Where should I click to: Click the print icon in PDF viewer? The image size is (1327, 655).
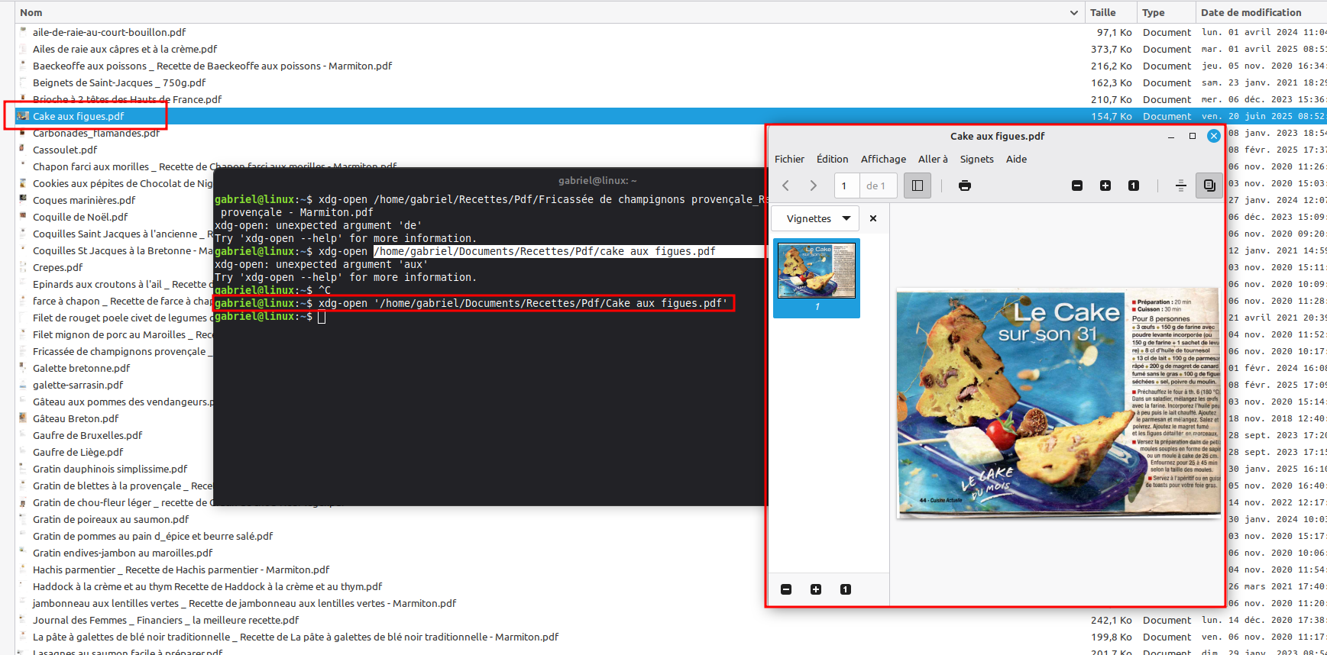(x=965, y=186)
